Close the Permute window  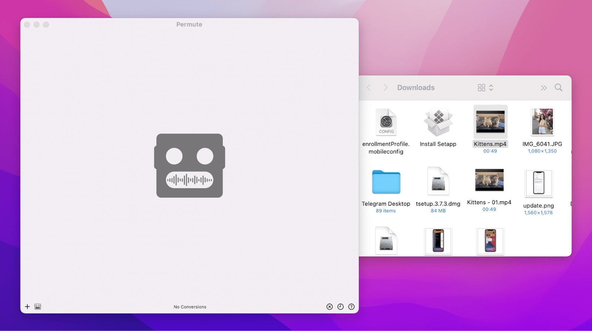(27, 24)
